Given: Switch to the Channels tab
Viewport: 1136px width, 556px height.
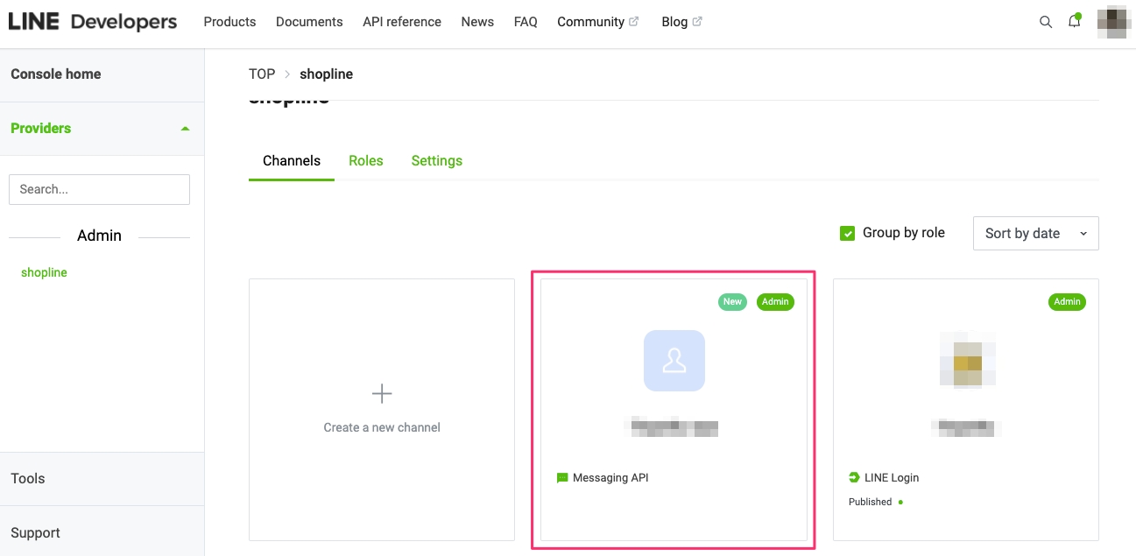Looking at the screenshot, I should click(x=292, y=161).
